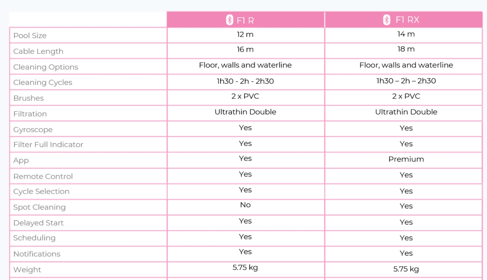Viewport: 487px width, 280px height.
Task: Select the F1 RX column header
Action: point(404,20)
